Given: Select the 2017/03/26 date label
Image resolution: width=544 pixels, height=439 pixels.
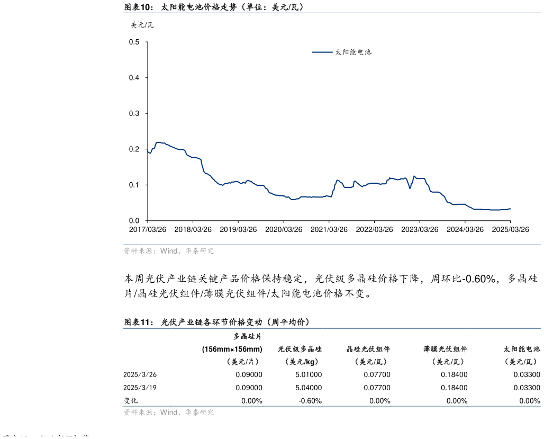Looking at the screenshot, I should pyautogui.click(x=148, y=229).
